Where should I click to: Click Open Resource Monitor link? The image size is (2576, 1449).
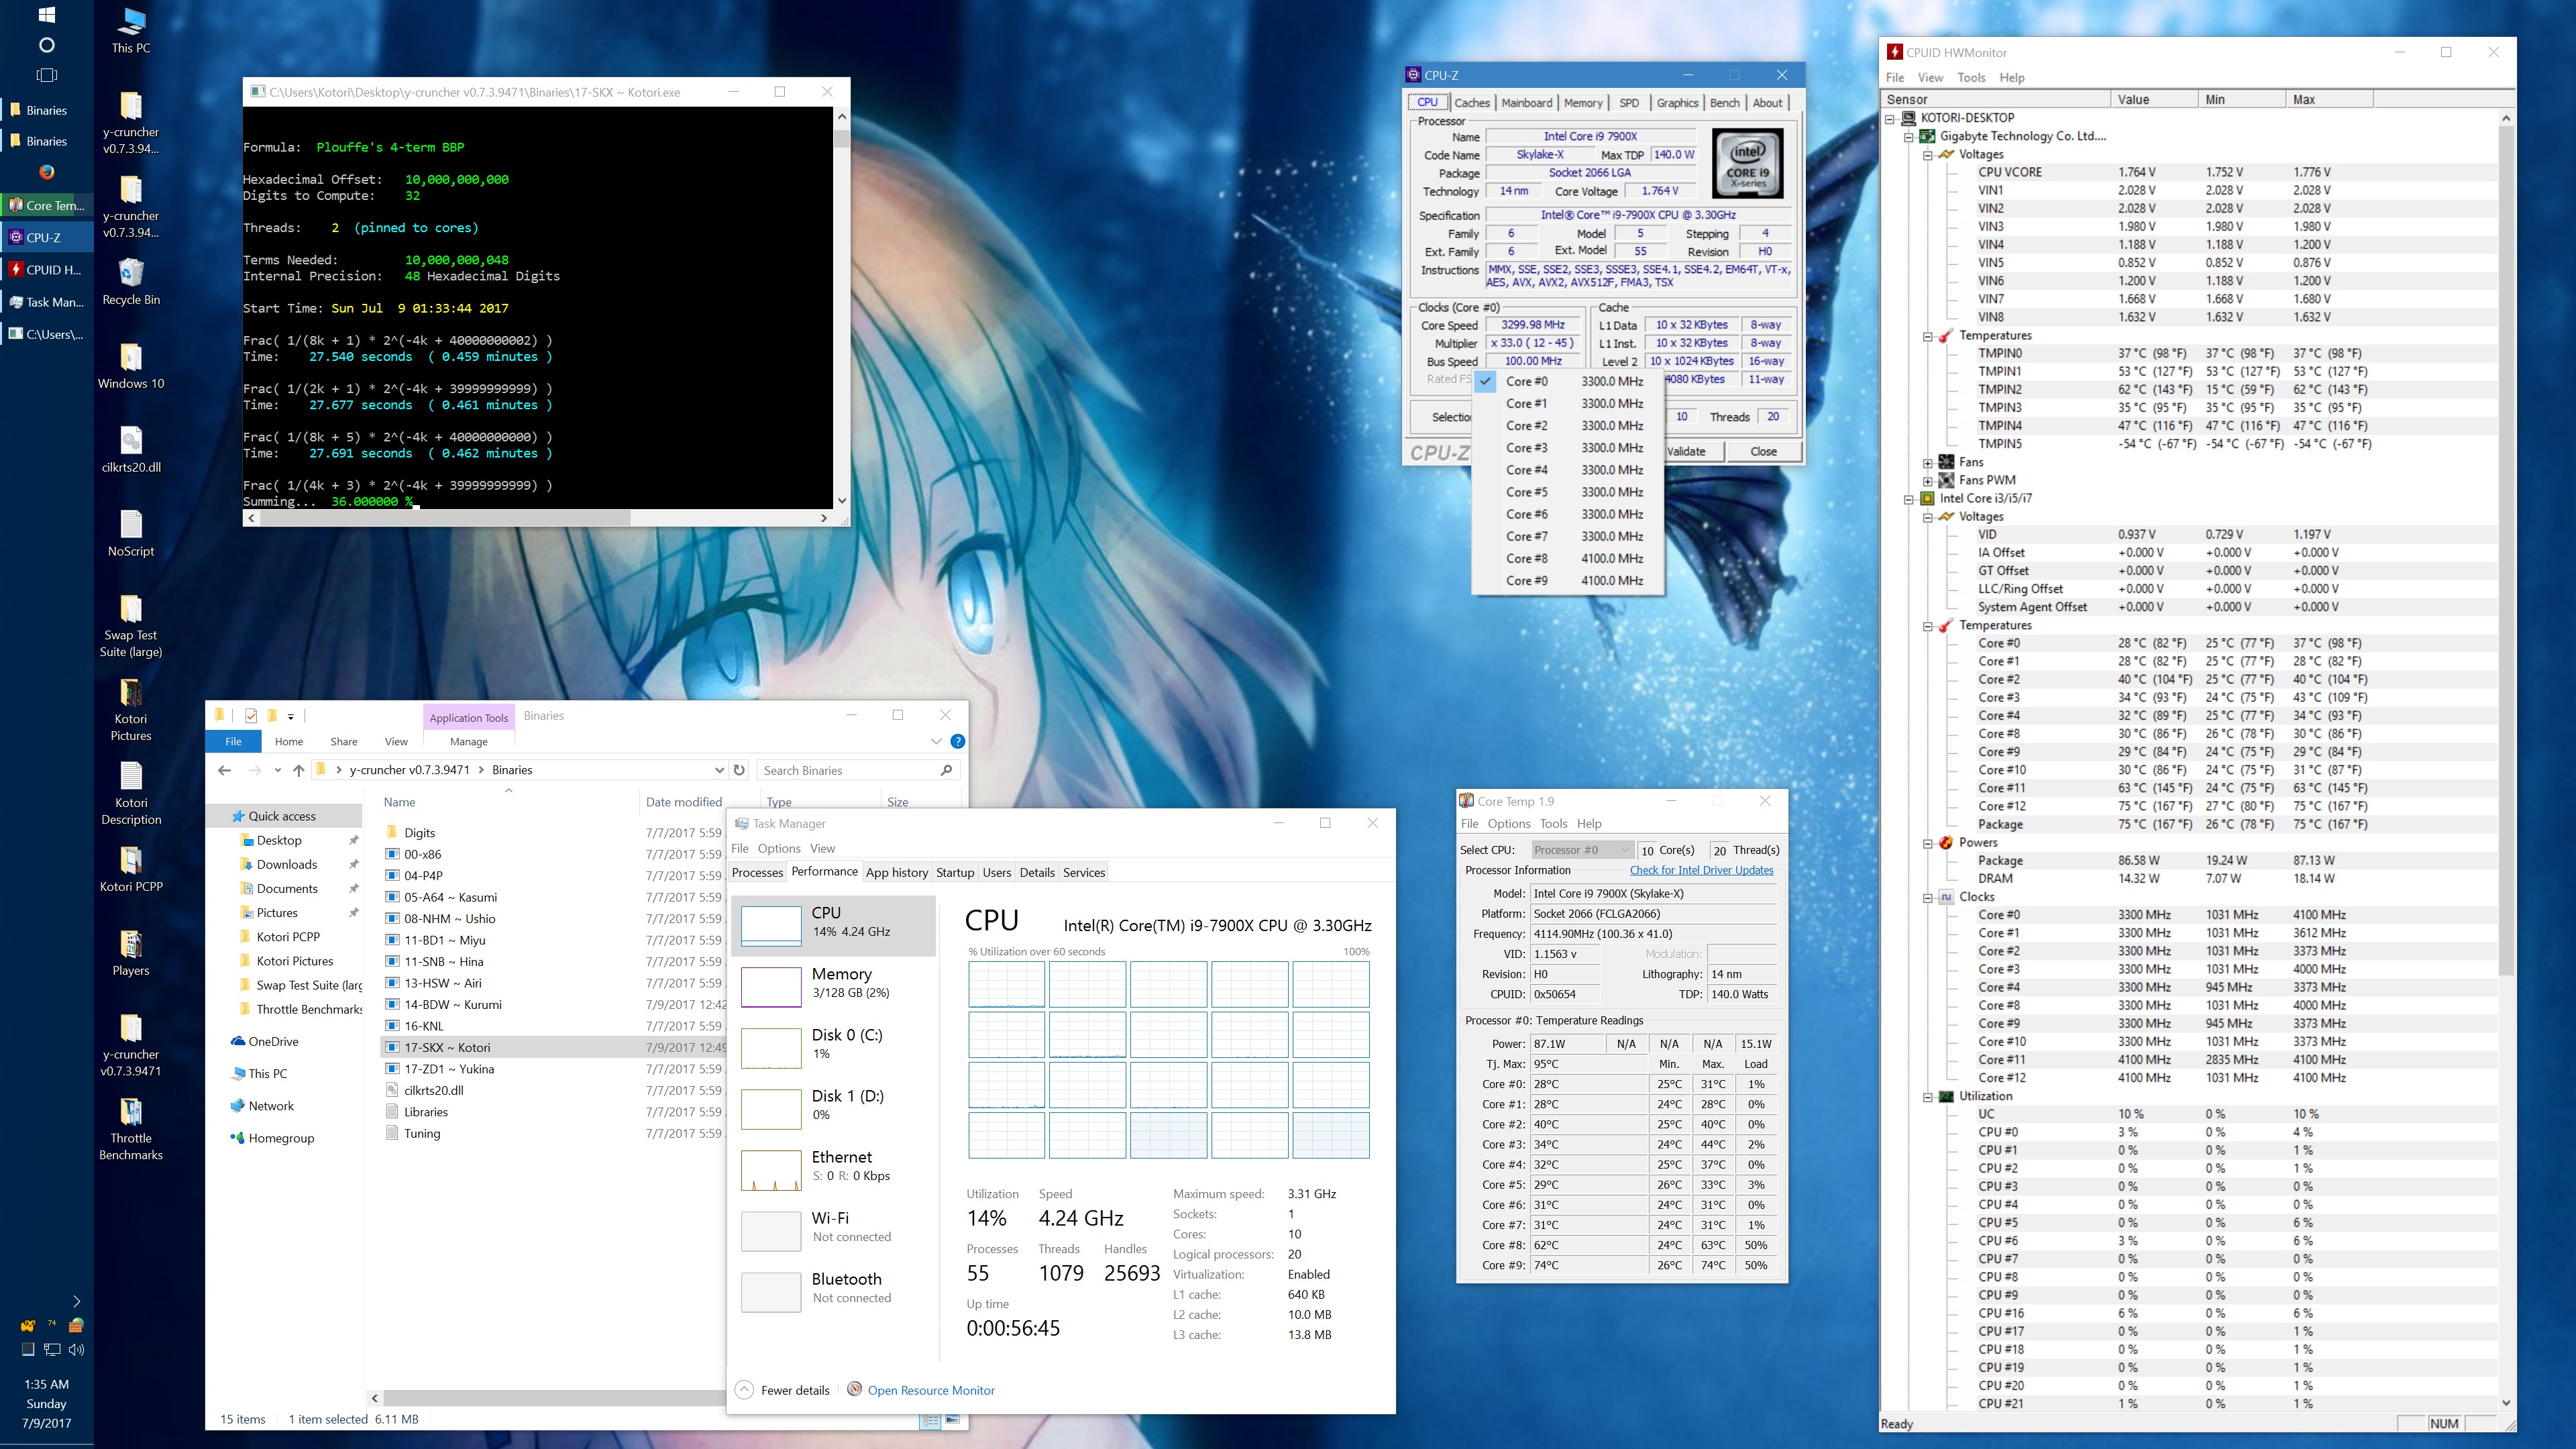point(930,1390)
